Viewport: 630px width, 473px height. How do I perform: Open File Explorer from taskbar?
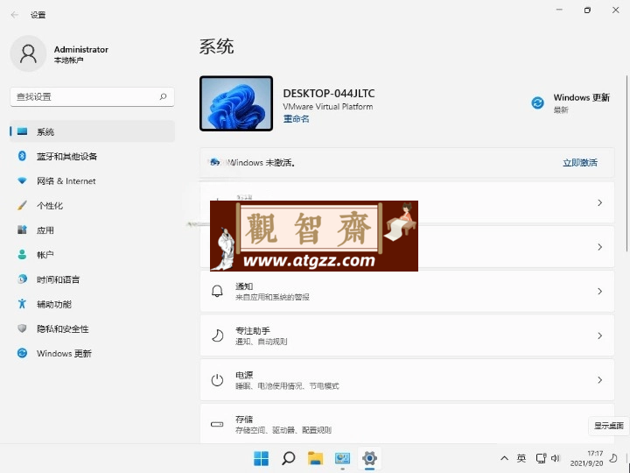click(315, 458)
